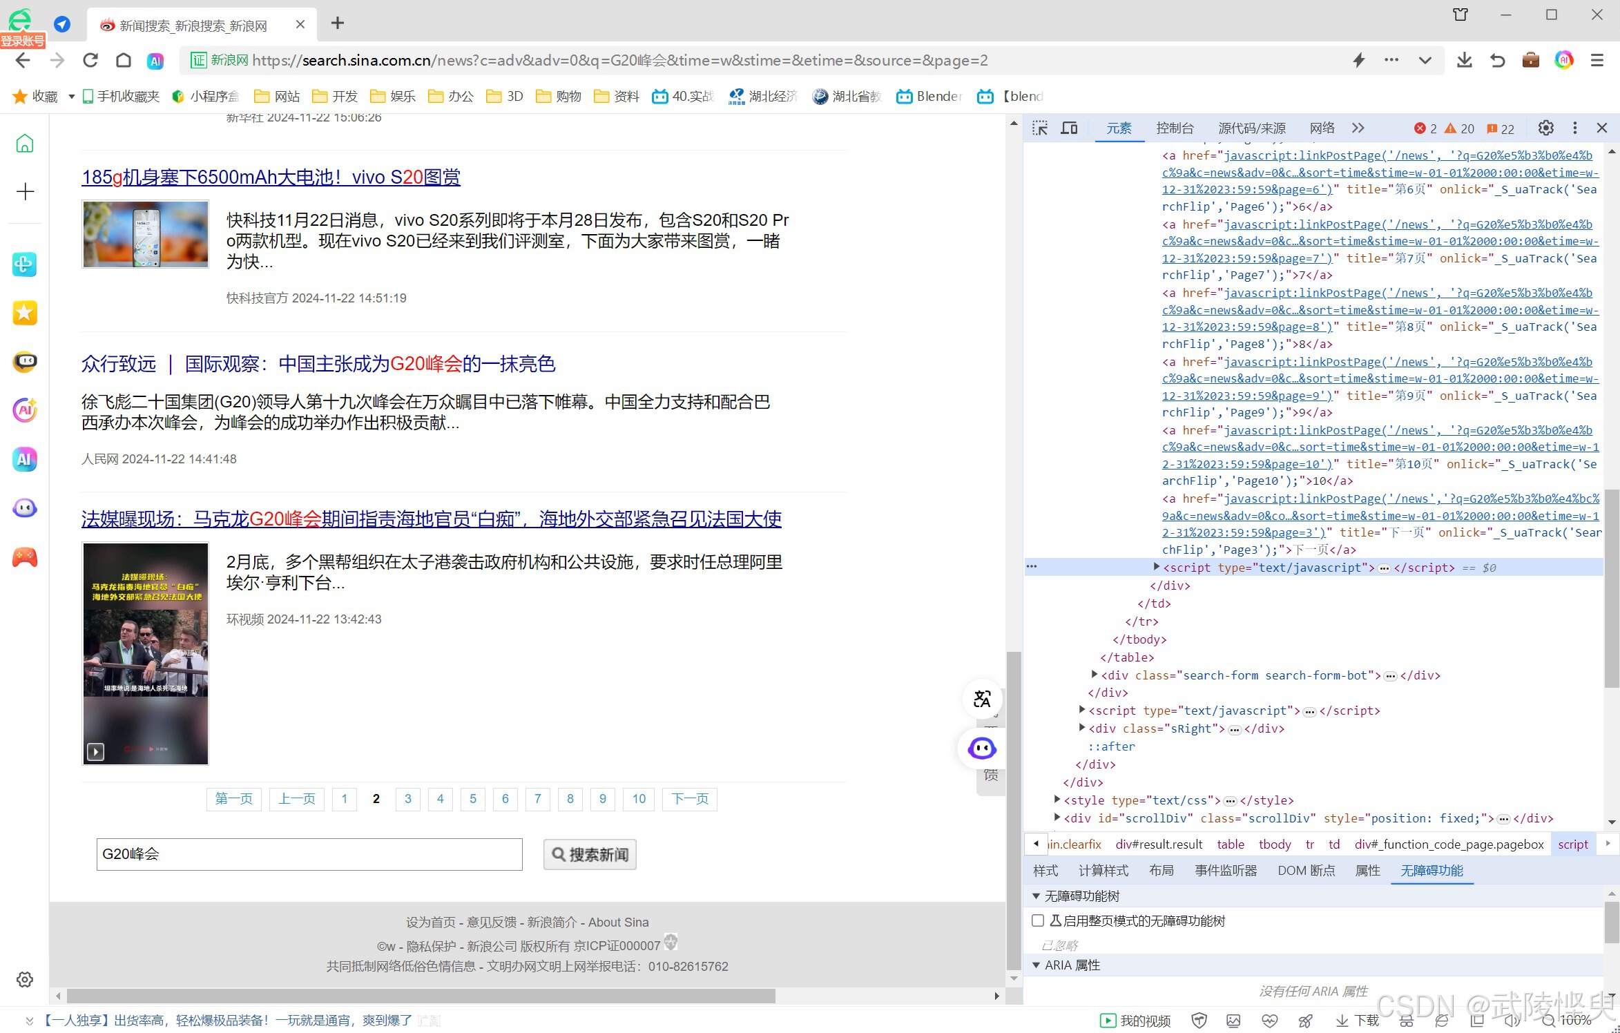Click the DevTools element inspector icon
This screenshot has height=1033, width=1620.
(x=1040, y=128)
